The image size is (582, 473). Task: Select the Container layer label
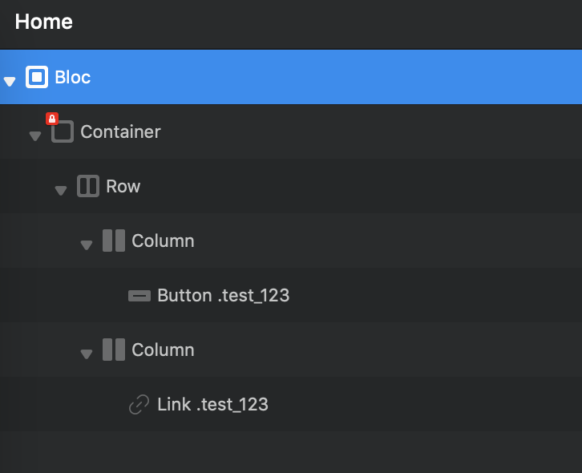pos(120,132)
